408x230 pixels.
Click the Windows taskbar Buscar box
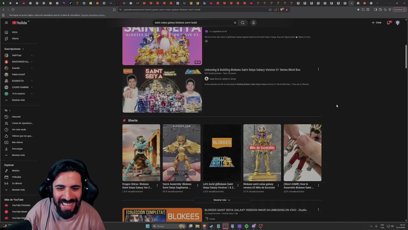tap(170, 226)
